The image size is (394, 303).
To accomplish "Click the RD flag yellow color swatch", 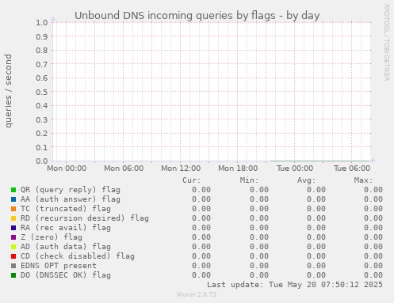I will [x=13, y=218].
